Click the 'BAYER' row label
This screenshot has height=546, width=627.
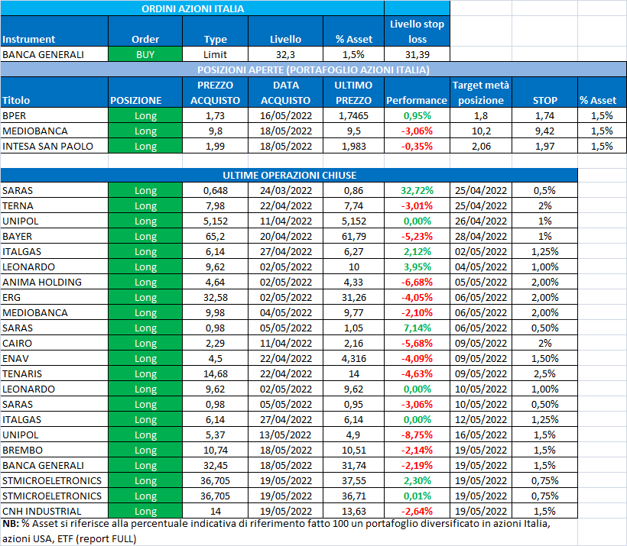pos(54,236)
